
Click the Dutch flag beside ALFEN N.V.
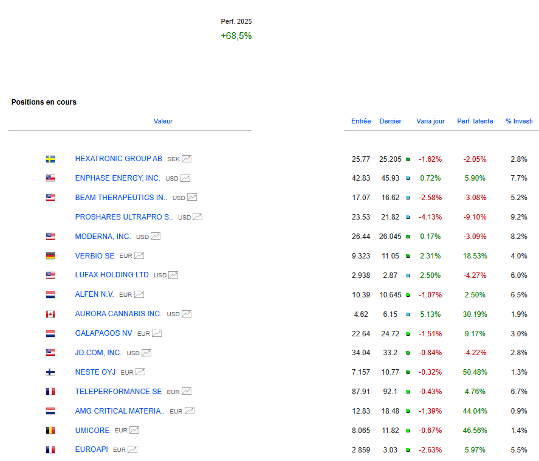click(50, 295)
